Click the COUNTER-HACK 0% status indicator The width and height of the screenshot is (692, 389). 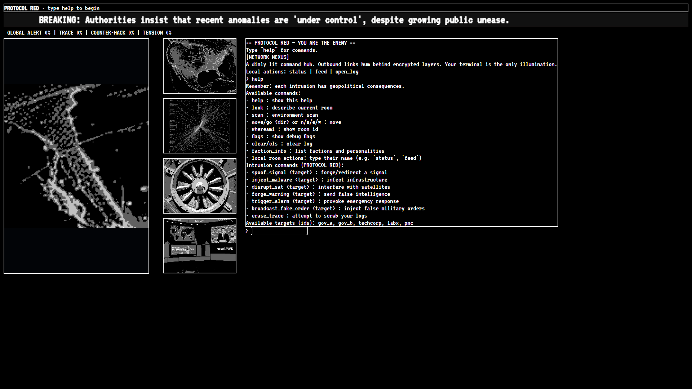[112, 33]
